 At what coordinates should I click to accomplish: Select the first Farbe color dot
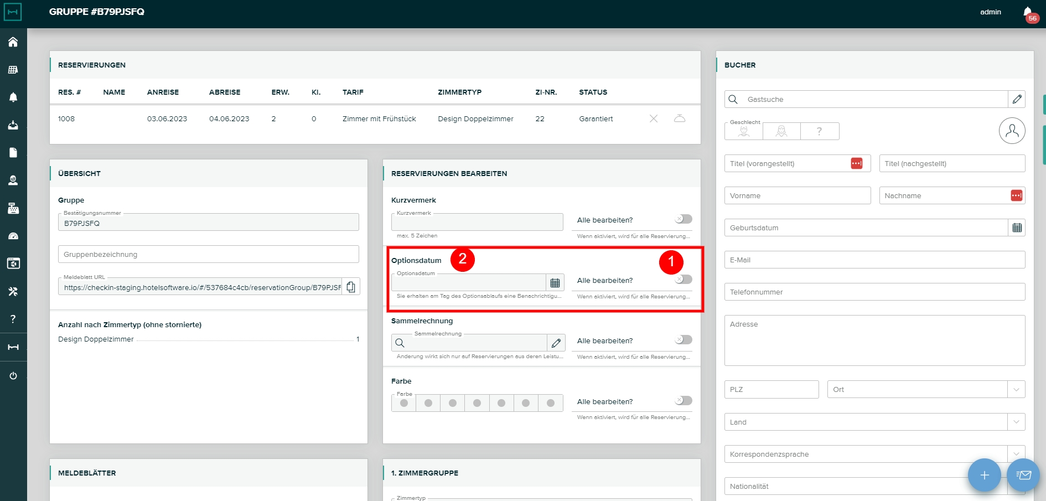[x=404, y=403]
